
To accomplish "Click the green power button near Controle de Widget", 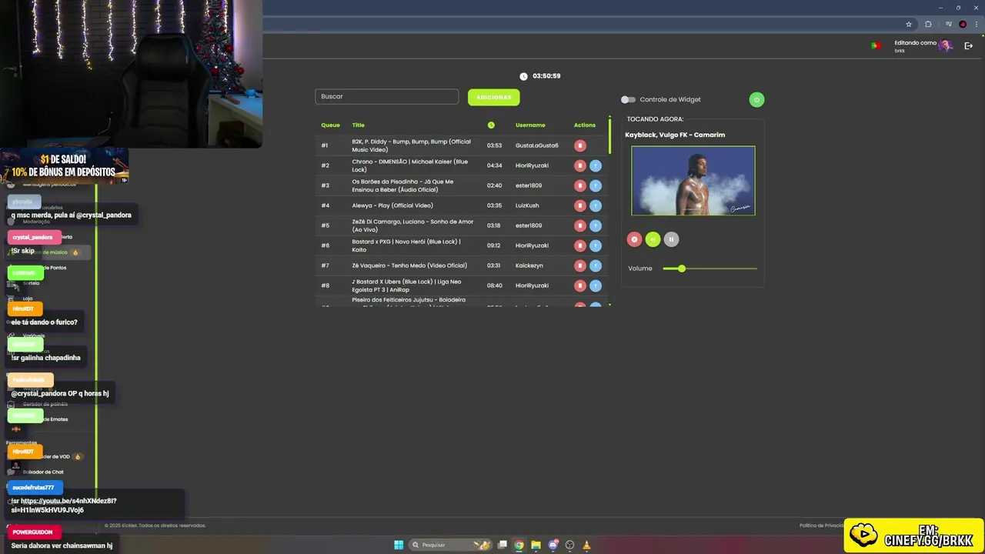I will click(756, 99).
